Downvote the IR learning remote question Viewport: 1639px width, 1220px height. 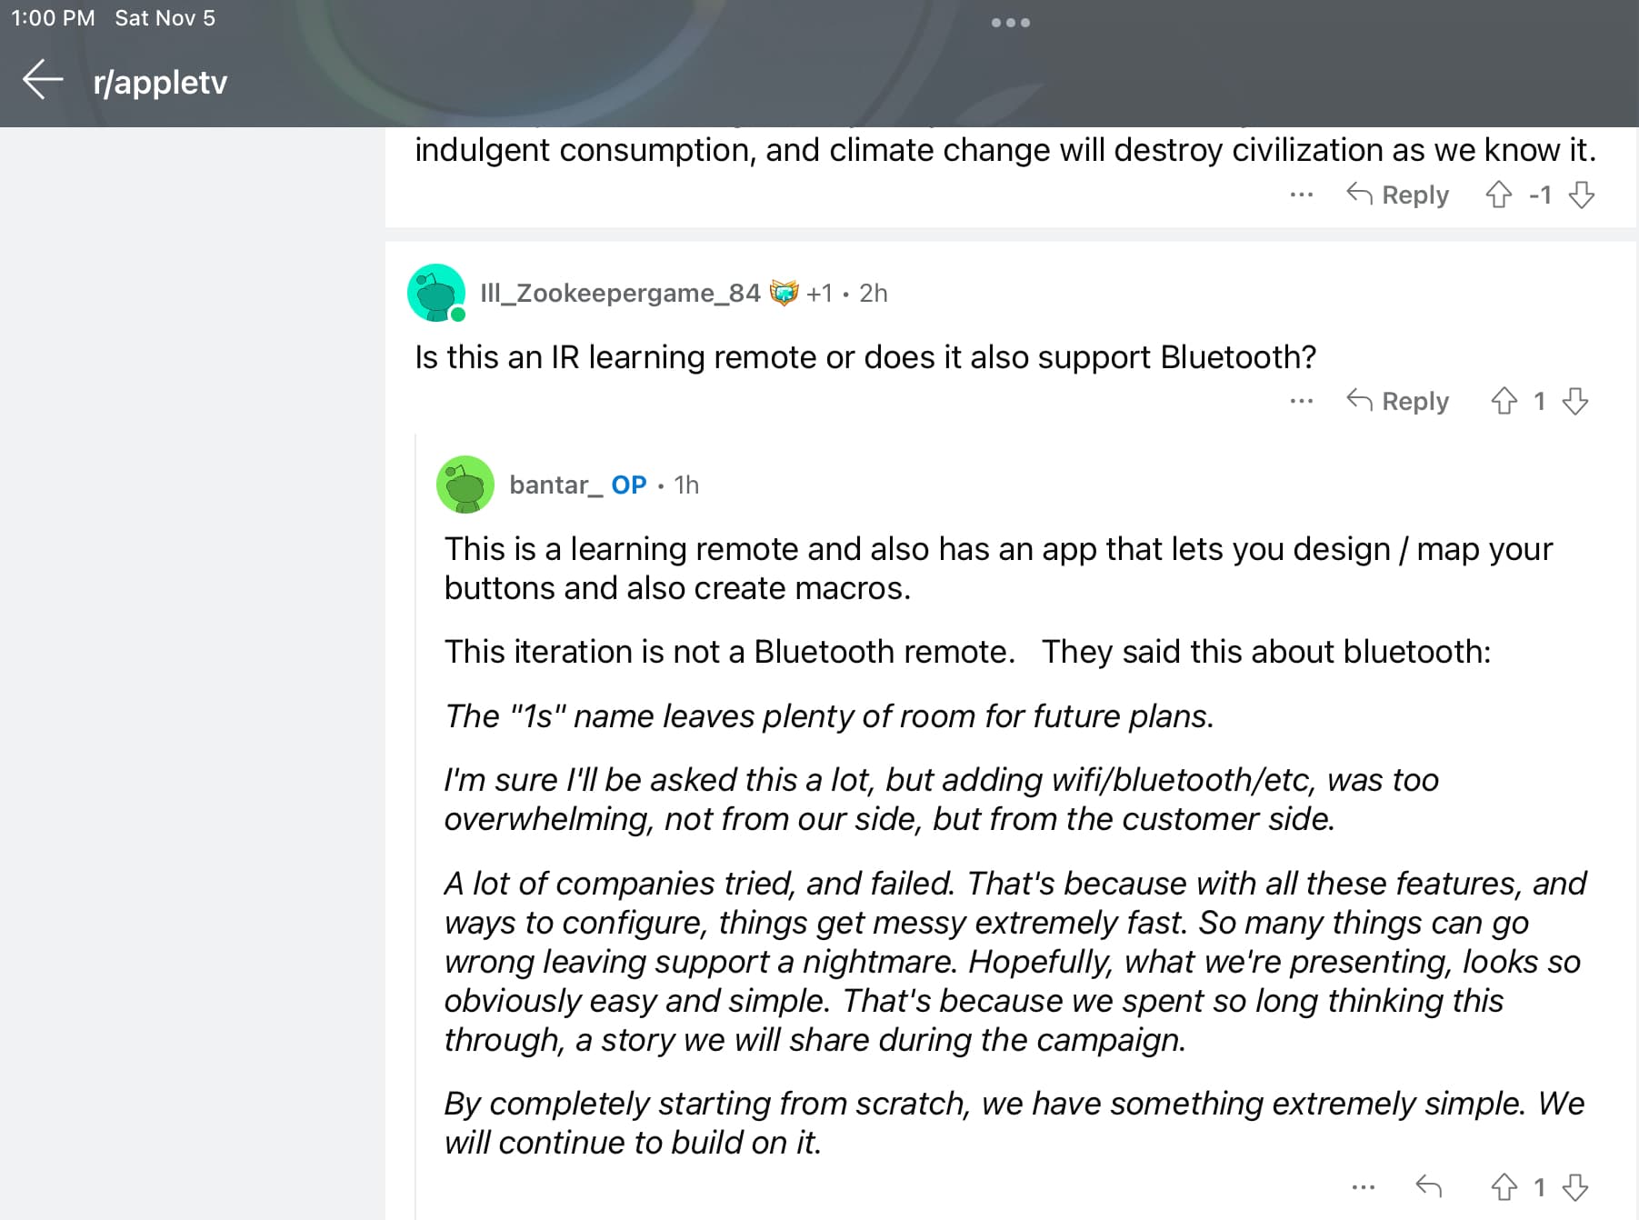coord(1575,401)
